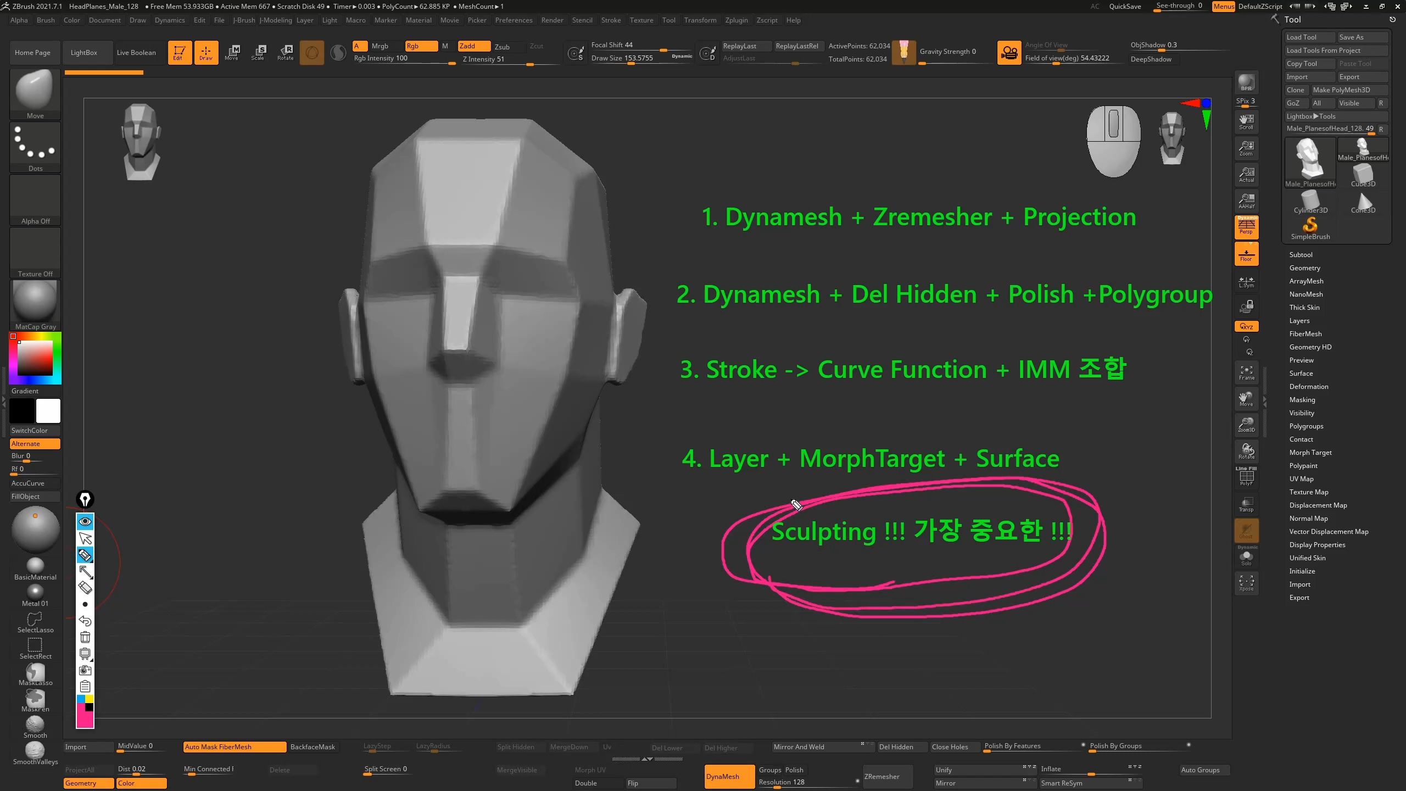This screenshot has width=1406, height=791.
Task: Expand the Subtool palette section
Action: pyautogui.click(x=1301, y=255)
